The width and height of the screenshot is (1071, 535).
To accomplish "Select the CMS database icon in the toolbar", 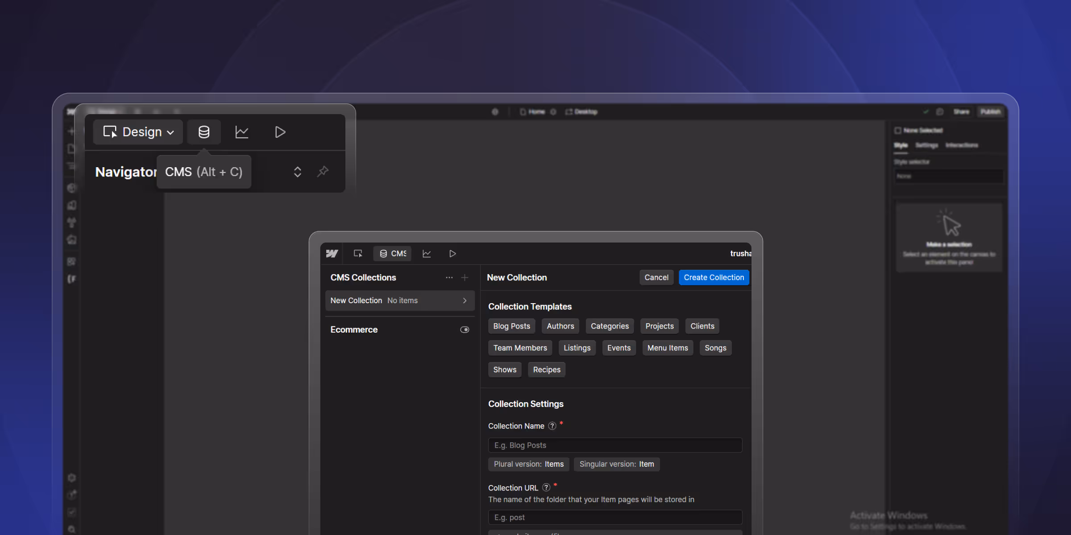I will pos(204,132).
